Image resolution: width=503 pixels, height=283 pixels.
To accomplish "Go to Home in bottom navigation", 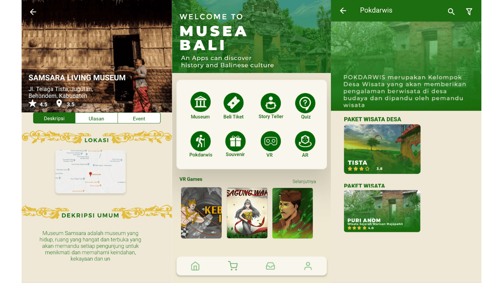I will [195, 266].
